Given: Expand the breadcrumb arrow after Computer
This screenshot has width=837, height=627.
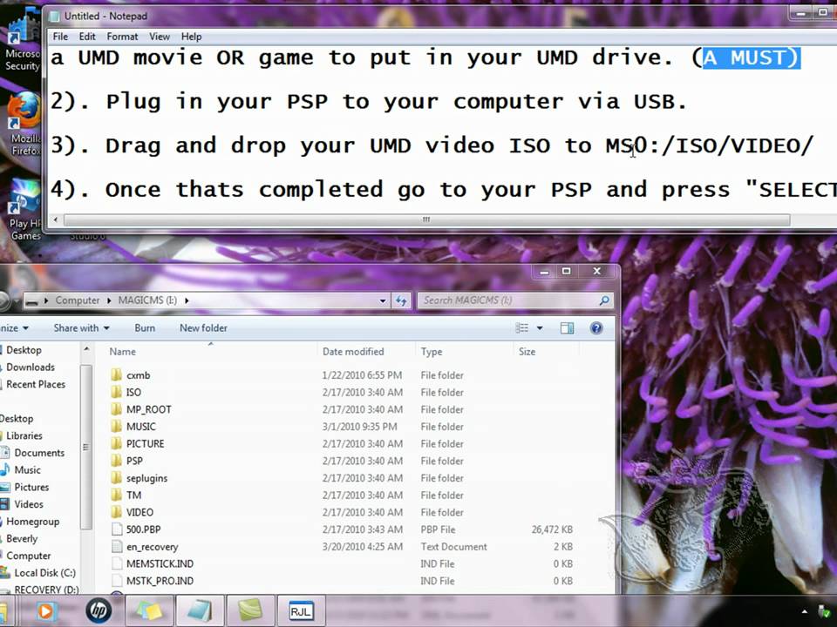Looking at the screenshot, I should (x=109, y=300).
